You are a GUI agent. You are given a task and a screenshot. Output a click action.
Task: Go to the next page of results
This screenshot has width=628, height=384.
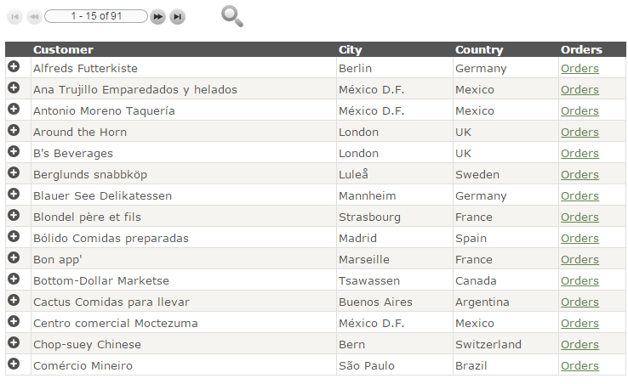coord(157,16)
